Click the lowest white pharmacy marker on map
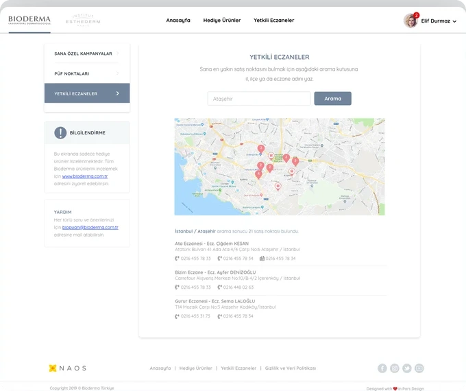The image size is (466, 391). pyautogui.click(x=278, y=187)
